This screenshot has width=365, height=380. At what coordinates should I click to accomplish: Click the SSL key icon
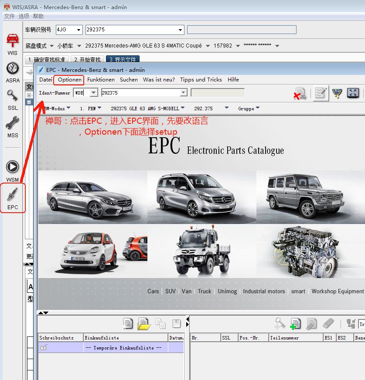(13, 96)
